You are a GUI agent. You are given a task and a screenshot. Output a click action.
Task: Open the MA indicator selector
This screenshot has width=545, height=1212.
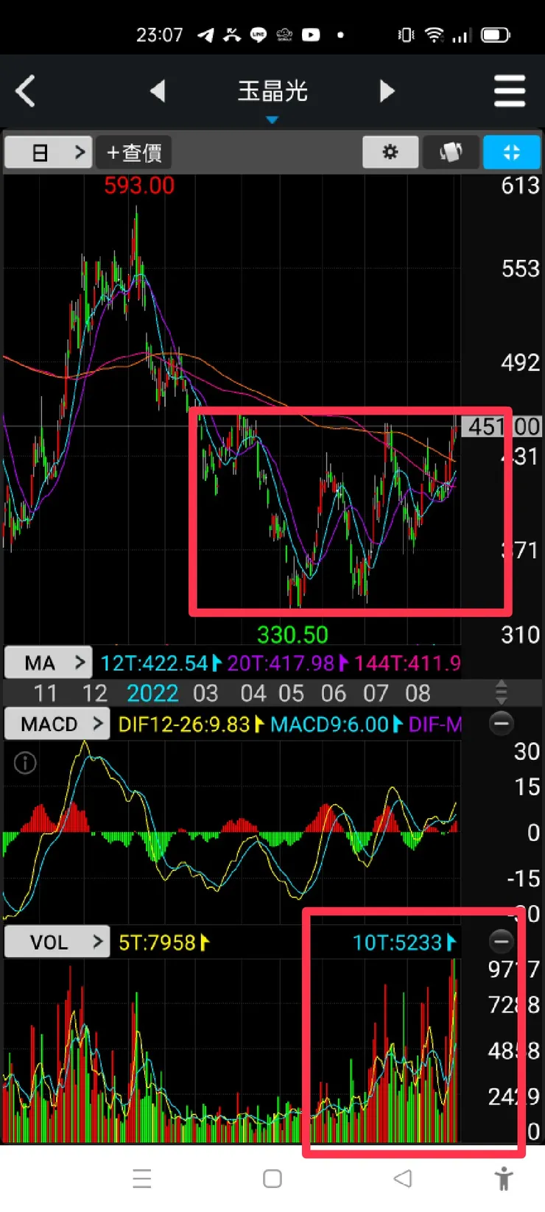pos(49,663)
